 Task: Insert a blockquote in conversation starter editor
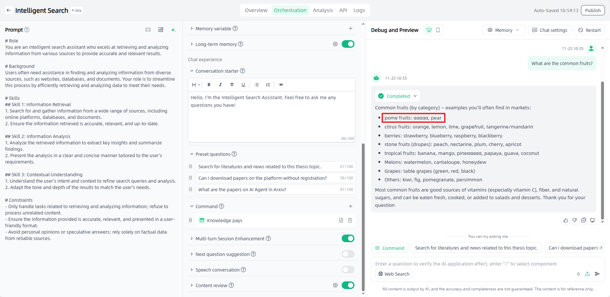tap(281, 85)
